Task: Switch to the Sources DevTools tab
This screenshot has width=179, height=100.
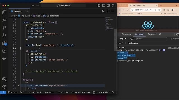Action: tap(152, 34)
